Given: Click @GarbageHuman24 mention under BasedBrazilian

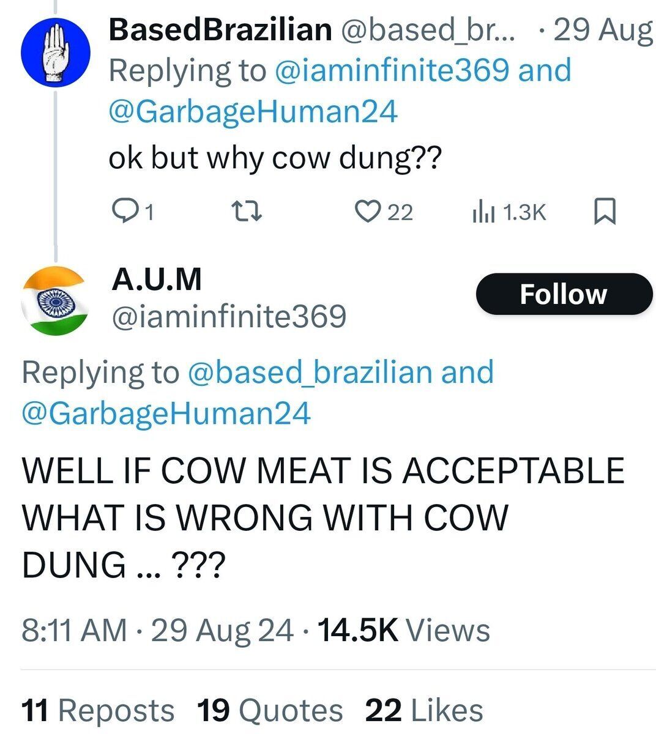Looking at the screenshot, I should tap(253, 111).
